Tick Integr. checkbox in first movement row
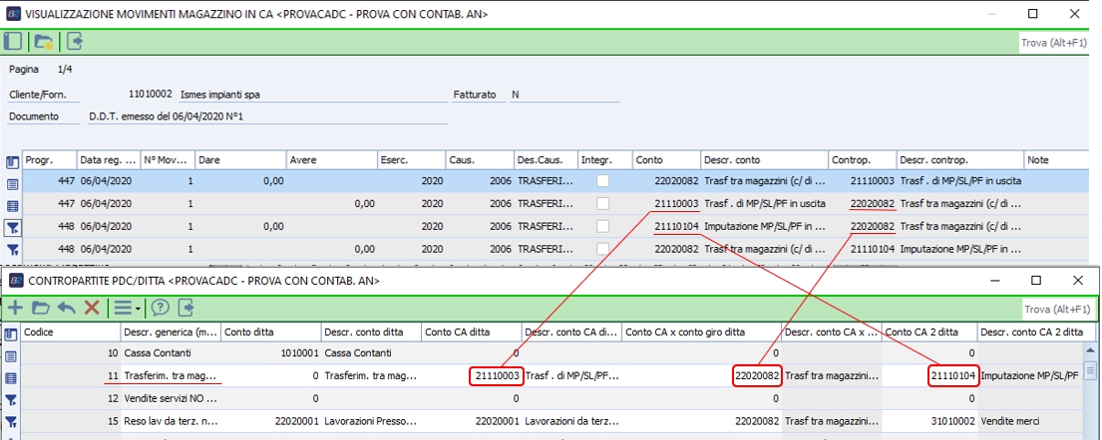 (603, 182)
